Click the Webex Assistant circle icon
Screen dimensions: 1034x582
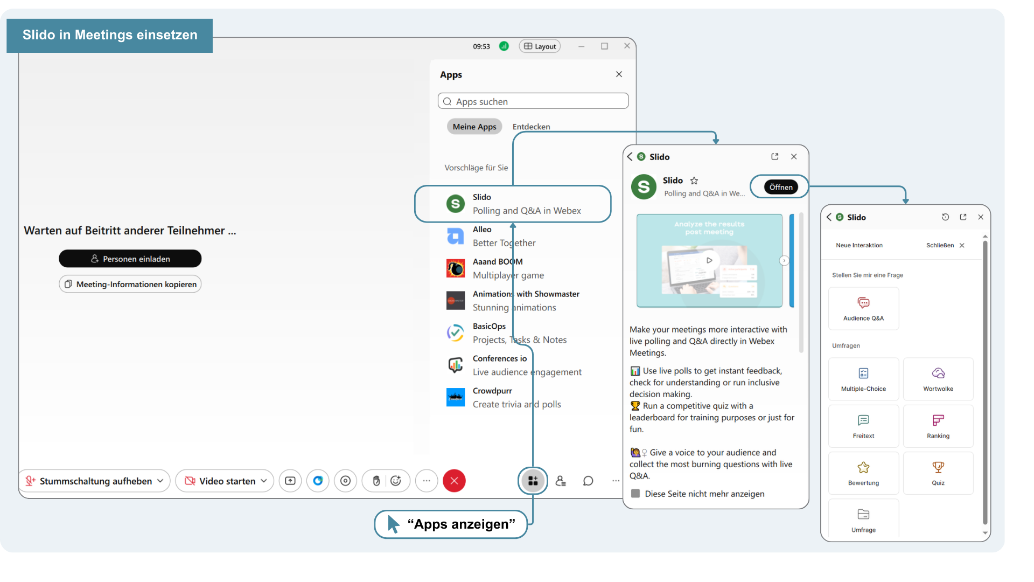[318, 481]
